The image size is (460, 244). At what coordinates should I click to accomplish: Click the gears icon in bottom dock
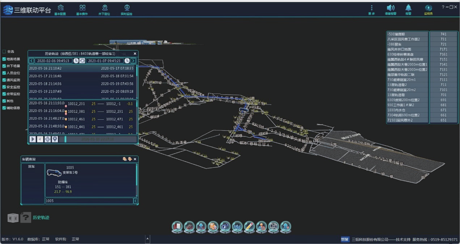pos(225,227)
